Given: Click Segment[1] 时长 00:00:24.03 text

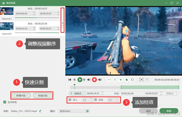Looking at the screenshot, I should pos(37,9).
